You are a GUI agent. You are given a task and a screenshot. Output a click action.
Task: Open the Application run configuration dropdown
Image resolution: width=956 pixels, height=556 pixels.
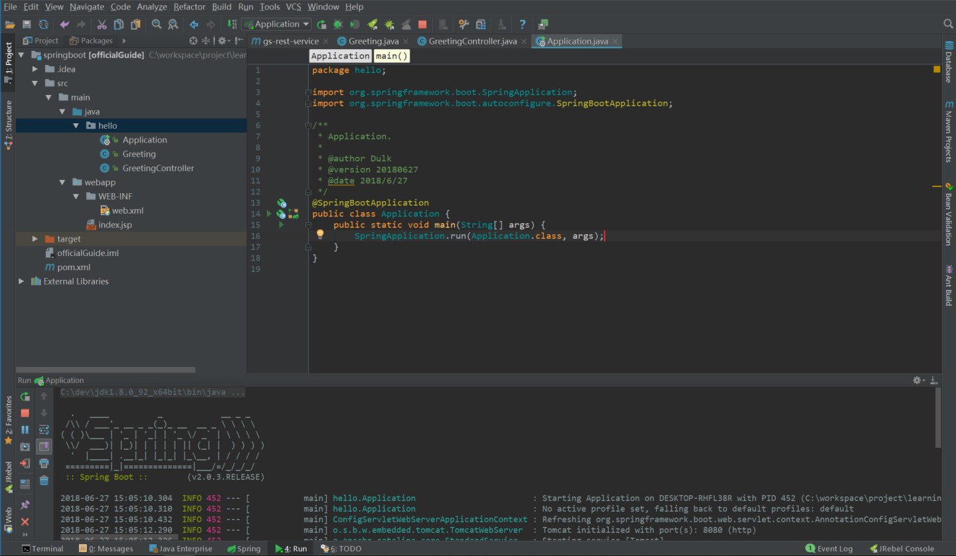click(x=277, y=25)
